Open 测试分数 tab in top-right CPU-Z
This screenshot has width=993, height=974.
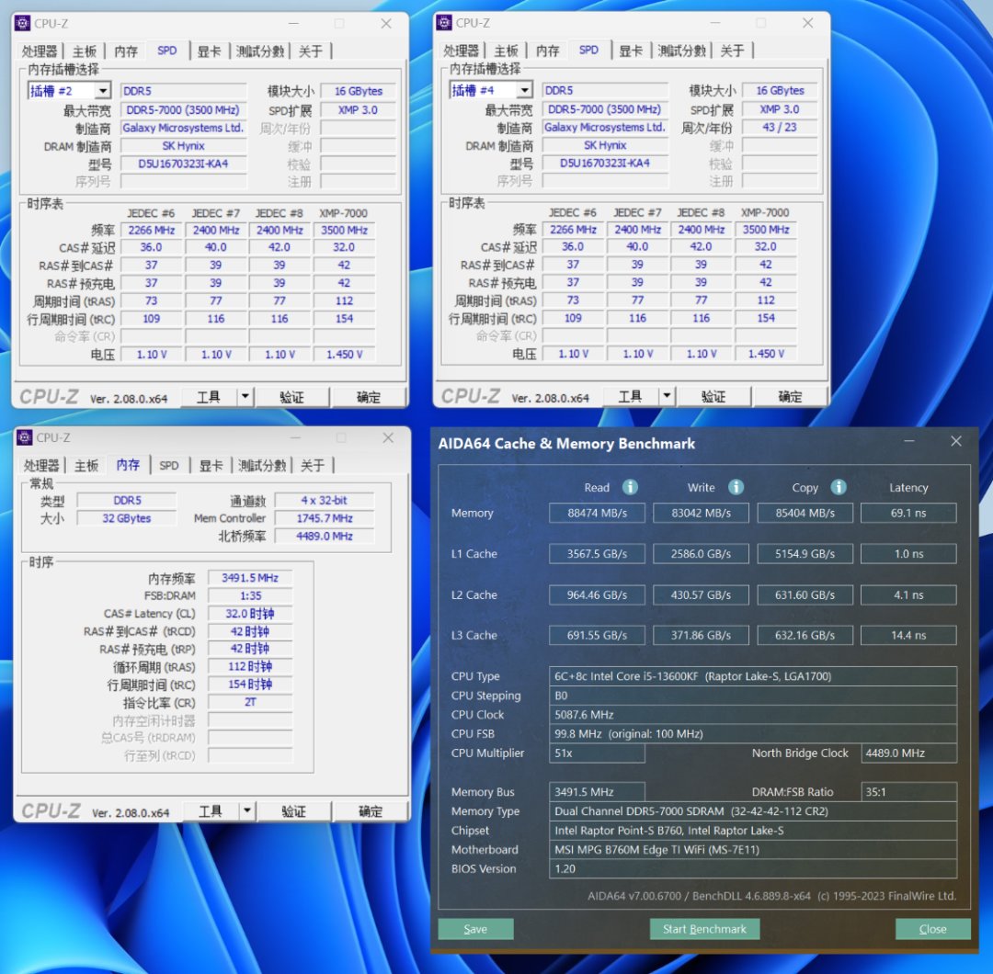[681, 51]
